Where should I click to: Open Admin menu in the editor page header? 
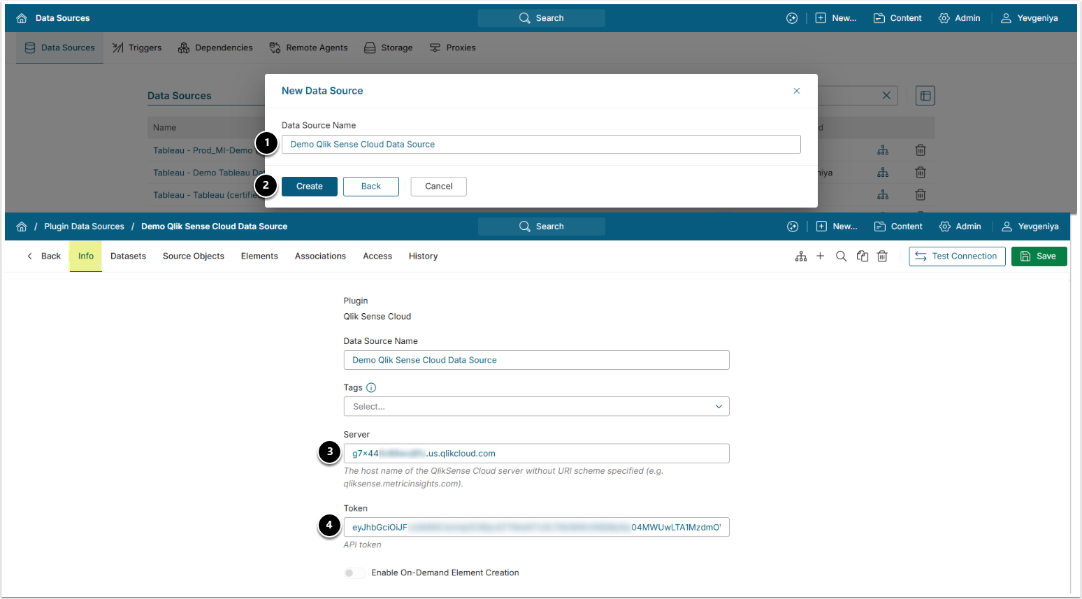pos(960,226)
